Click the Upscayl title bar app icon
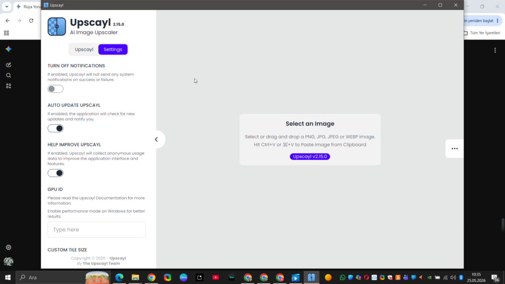The width and height of the screenshot is (505, 284). tap(46, 5)
